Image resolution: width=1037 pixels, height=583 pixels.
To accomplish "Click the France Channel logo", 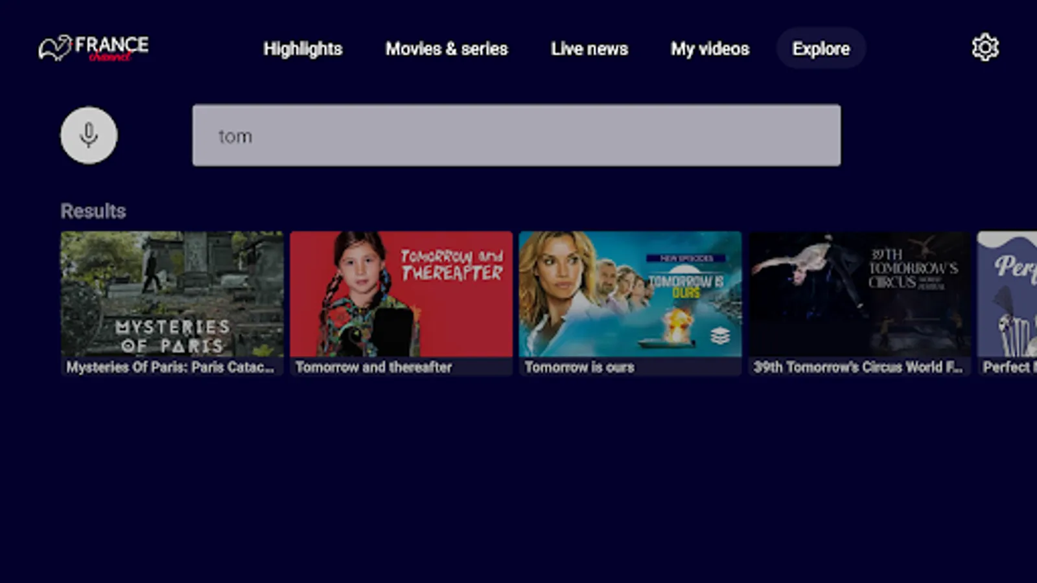I will (x=93, y=49).
